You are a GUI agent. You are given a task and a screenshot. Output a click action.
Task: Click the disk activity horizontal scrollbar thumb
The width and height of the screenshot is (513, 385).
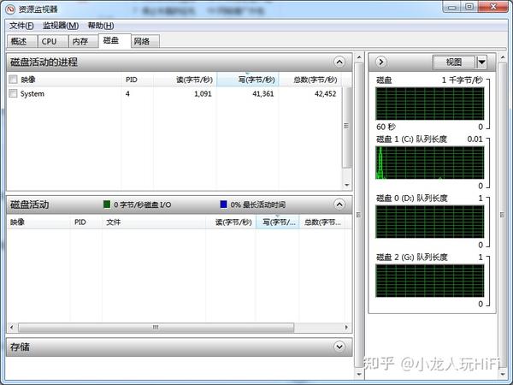(x=156, y=327)
